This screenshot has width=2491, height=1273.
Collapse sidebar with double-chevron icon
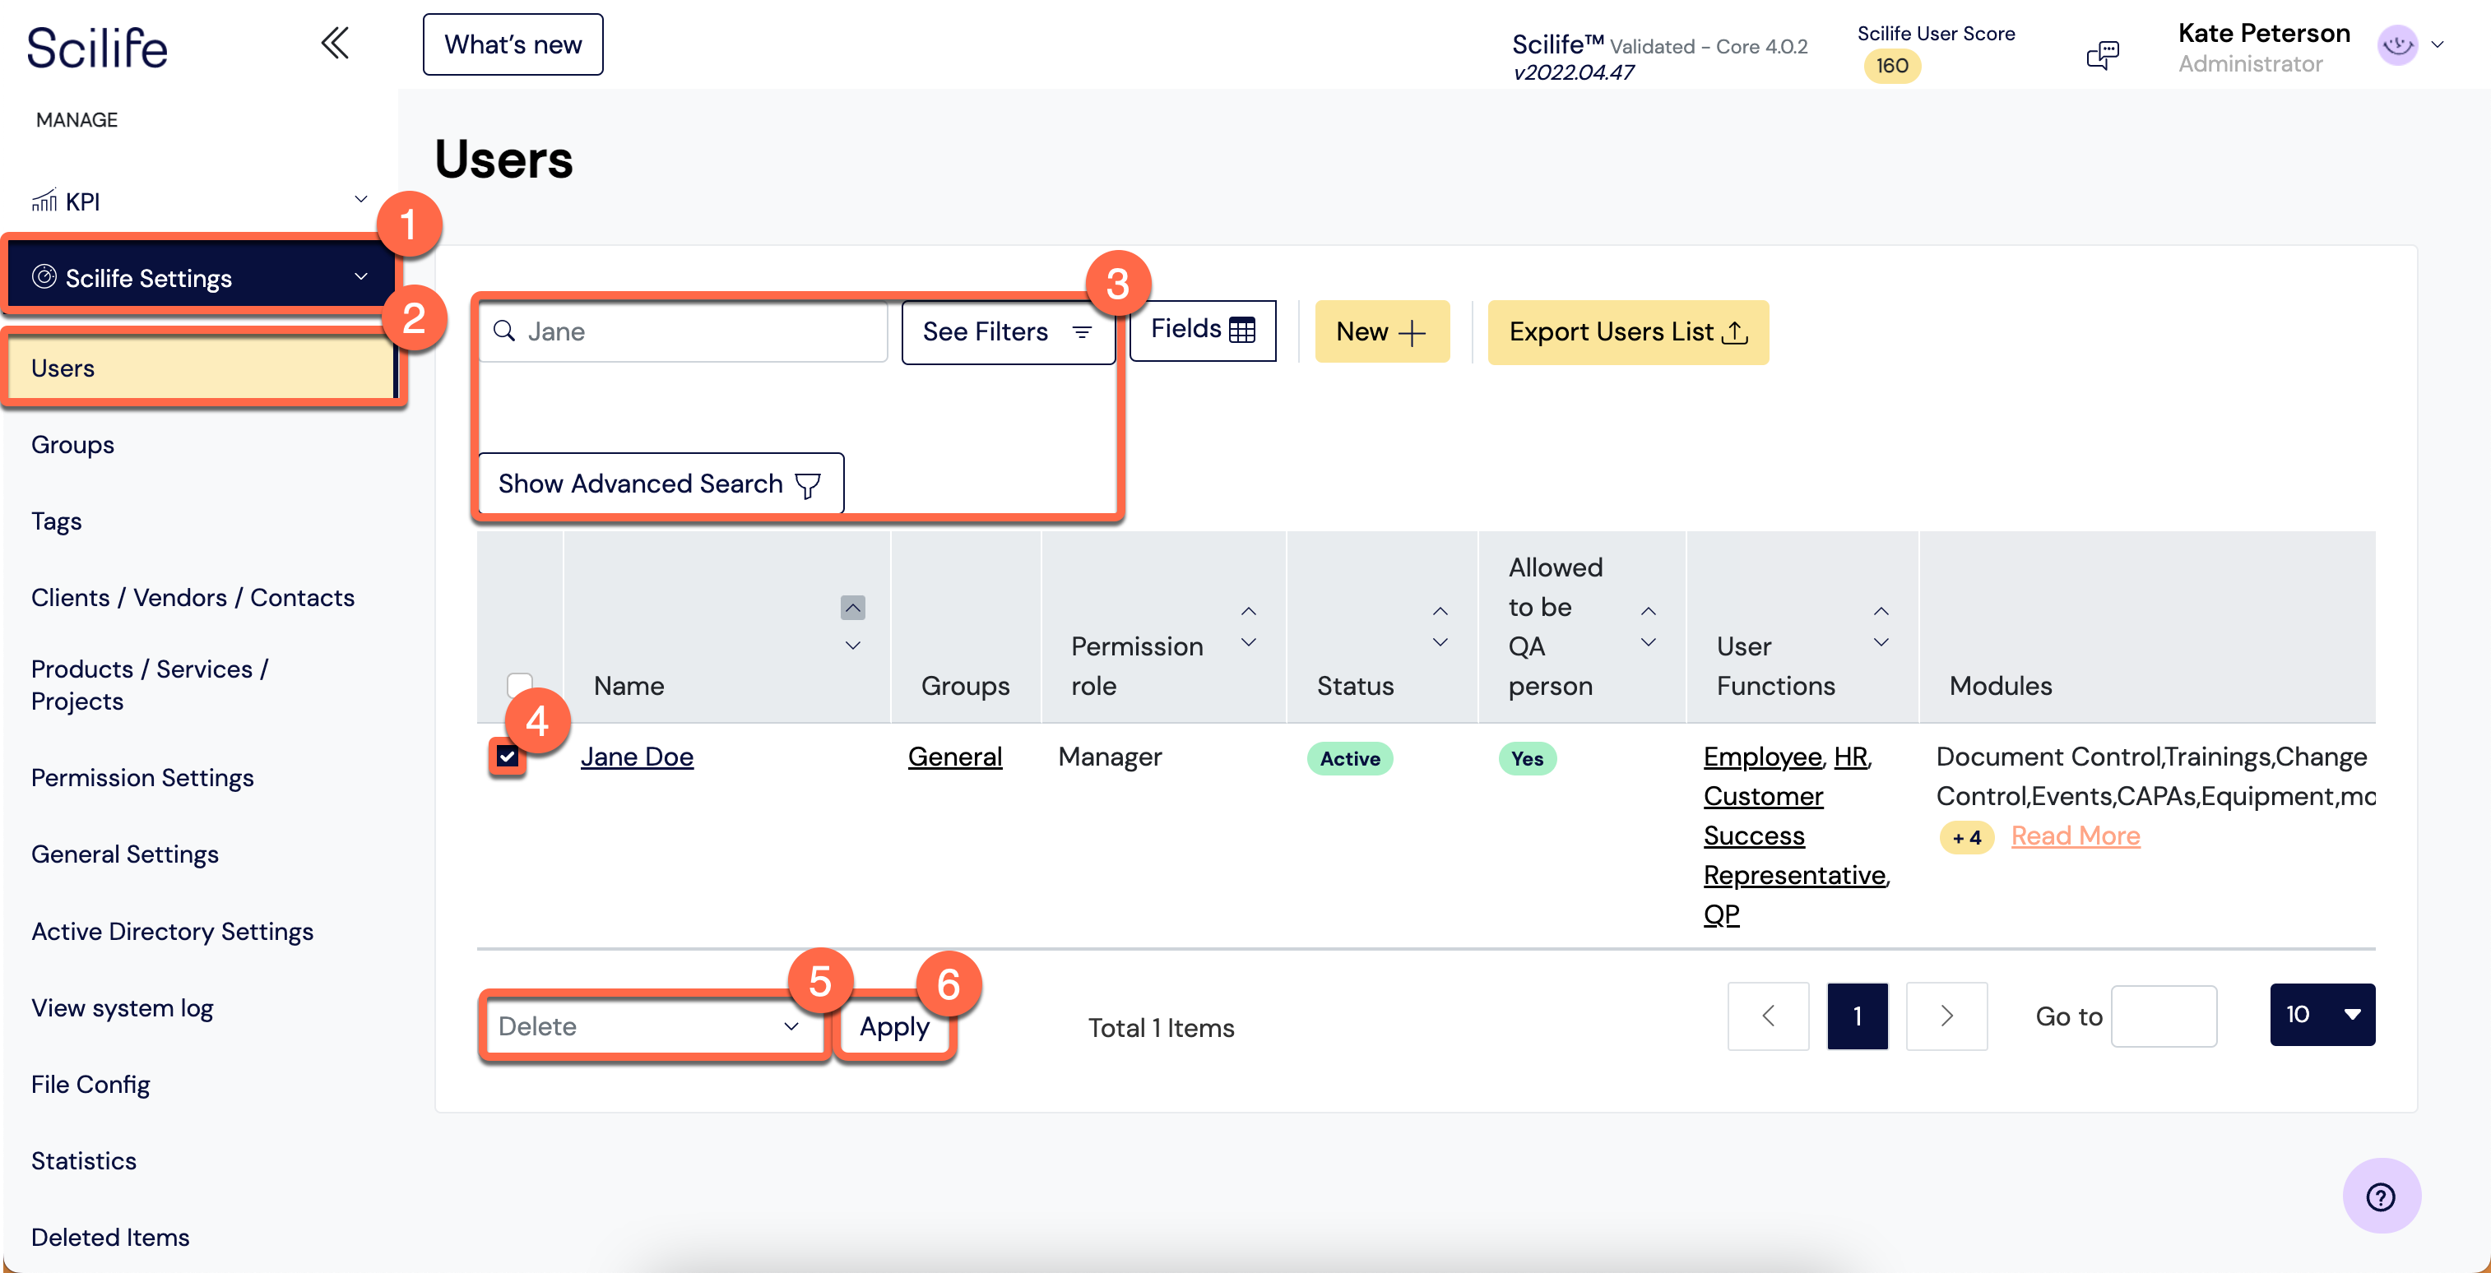pyautogui.click(x=335, y=44)
